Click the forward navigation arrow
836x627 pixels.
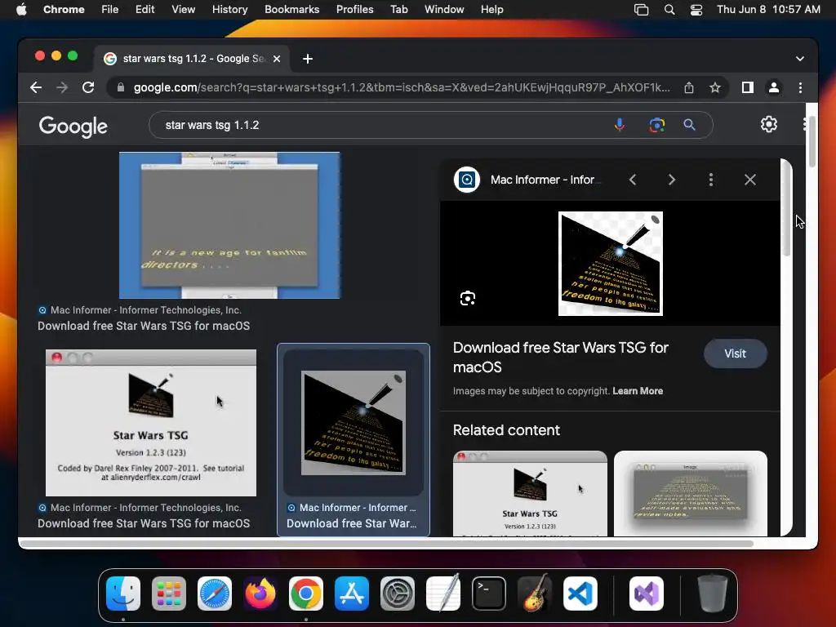pos(62,87)
